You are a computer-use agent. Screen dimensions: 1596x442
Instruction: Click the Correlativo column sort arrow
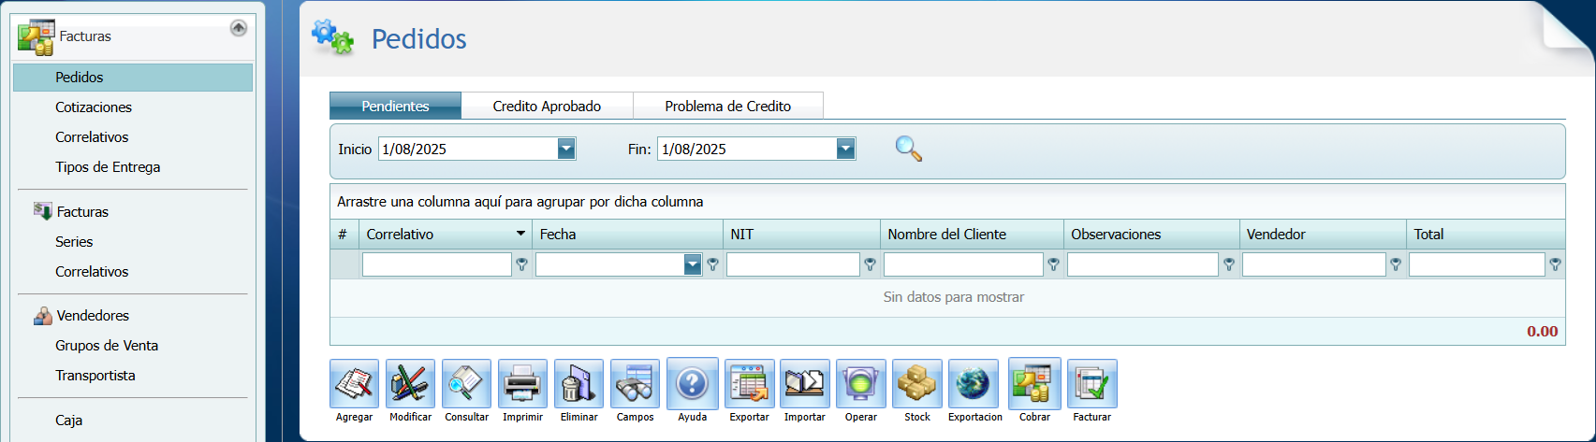point(521,234)
